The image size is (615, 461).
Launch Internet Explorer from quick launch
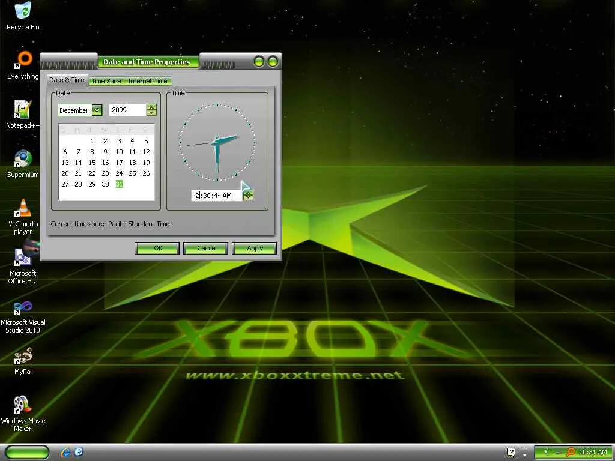(x=65, y=452)
